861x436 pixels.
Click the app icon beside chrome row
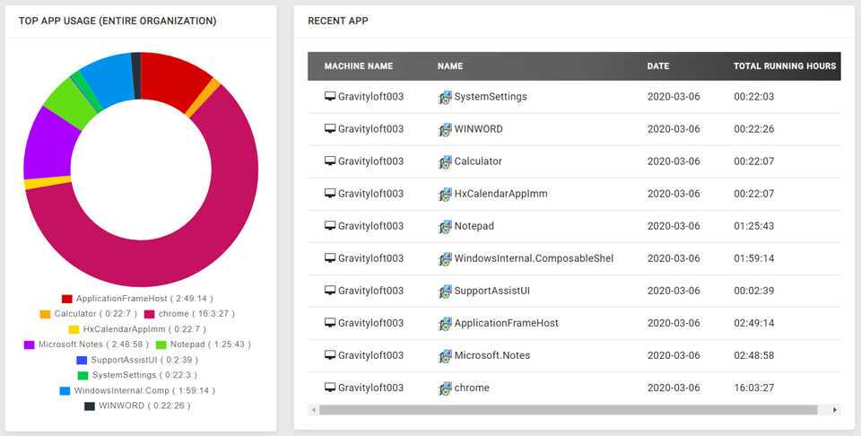[x=445, y=388]
